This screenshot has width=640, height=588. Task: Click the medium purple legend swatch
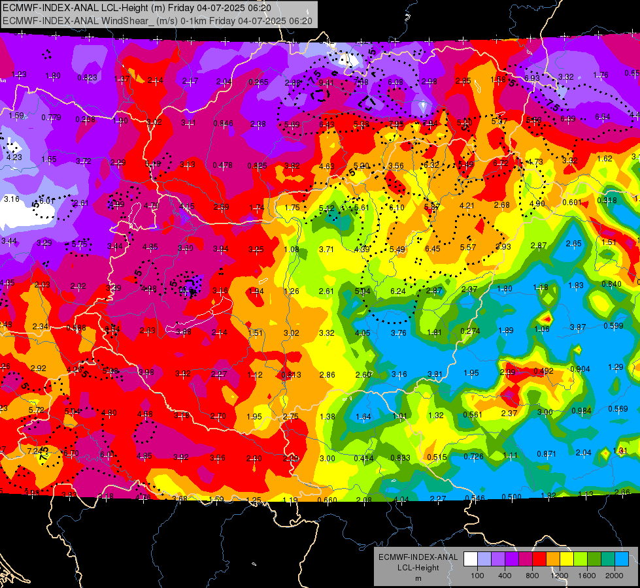[x=498, y=559]
